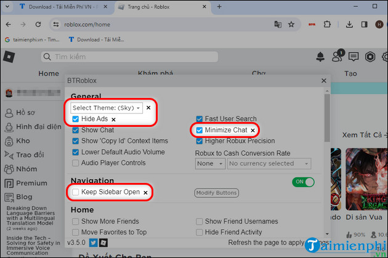Toggle the Show Chat checkbox
The height and width of the screenshot is (258, 388).
76,130
